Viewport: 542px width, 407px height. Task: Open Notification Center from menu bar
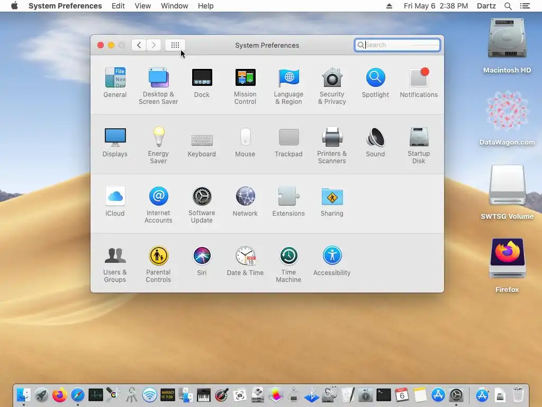pyautogui.click(x=525, y=6)
